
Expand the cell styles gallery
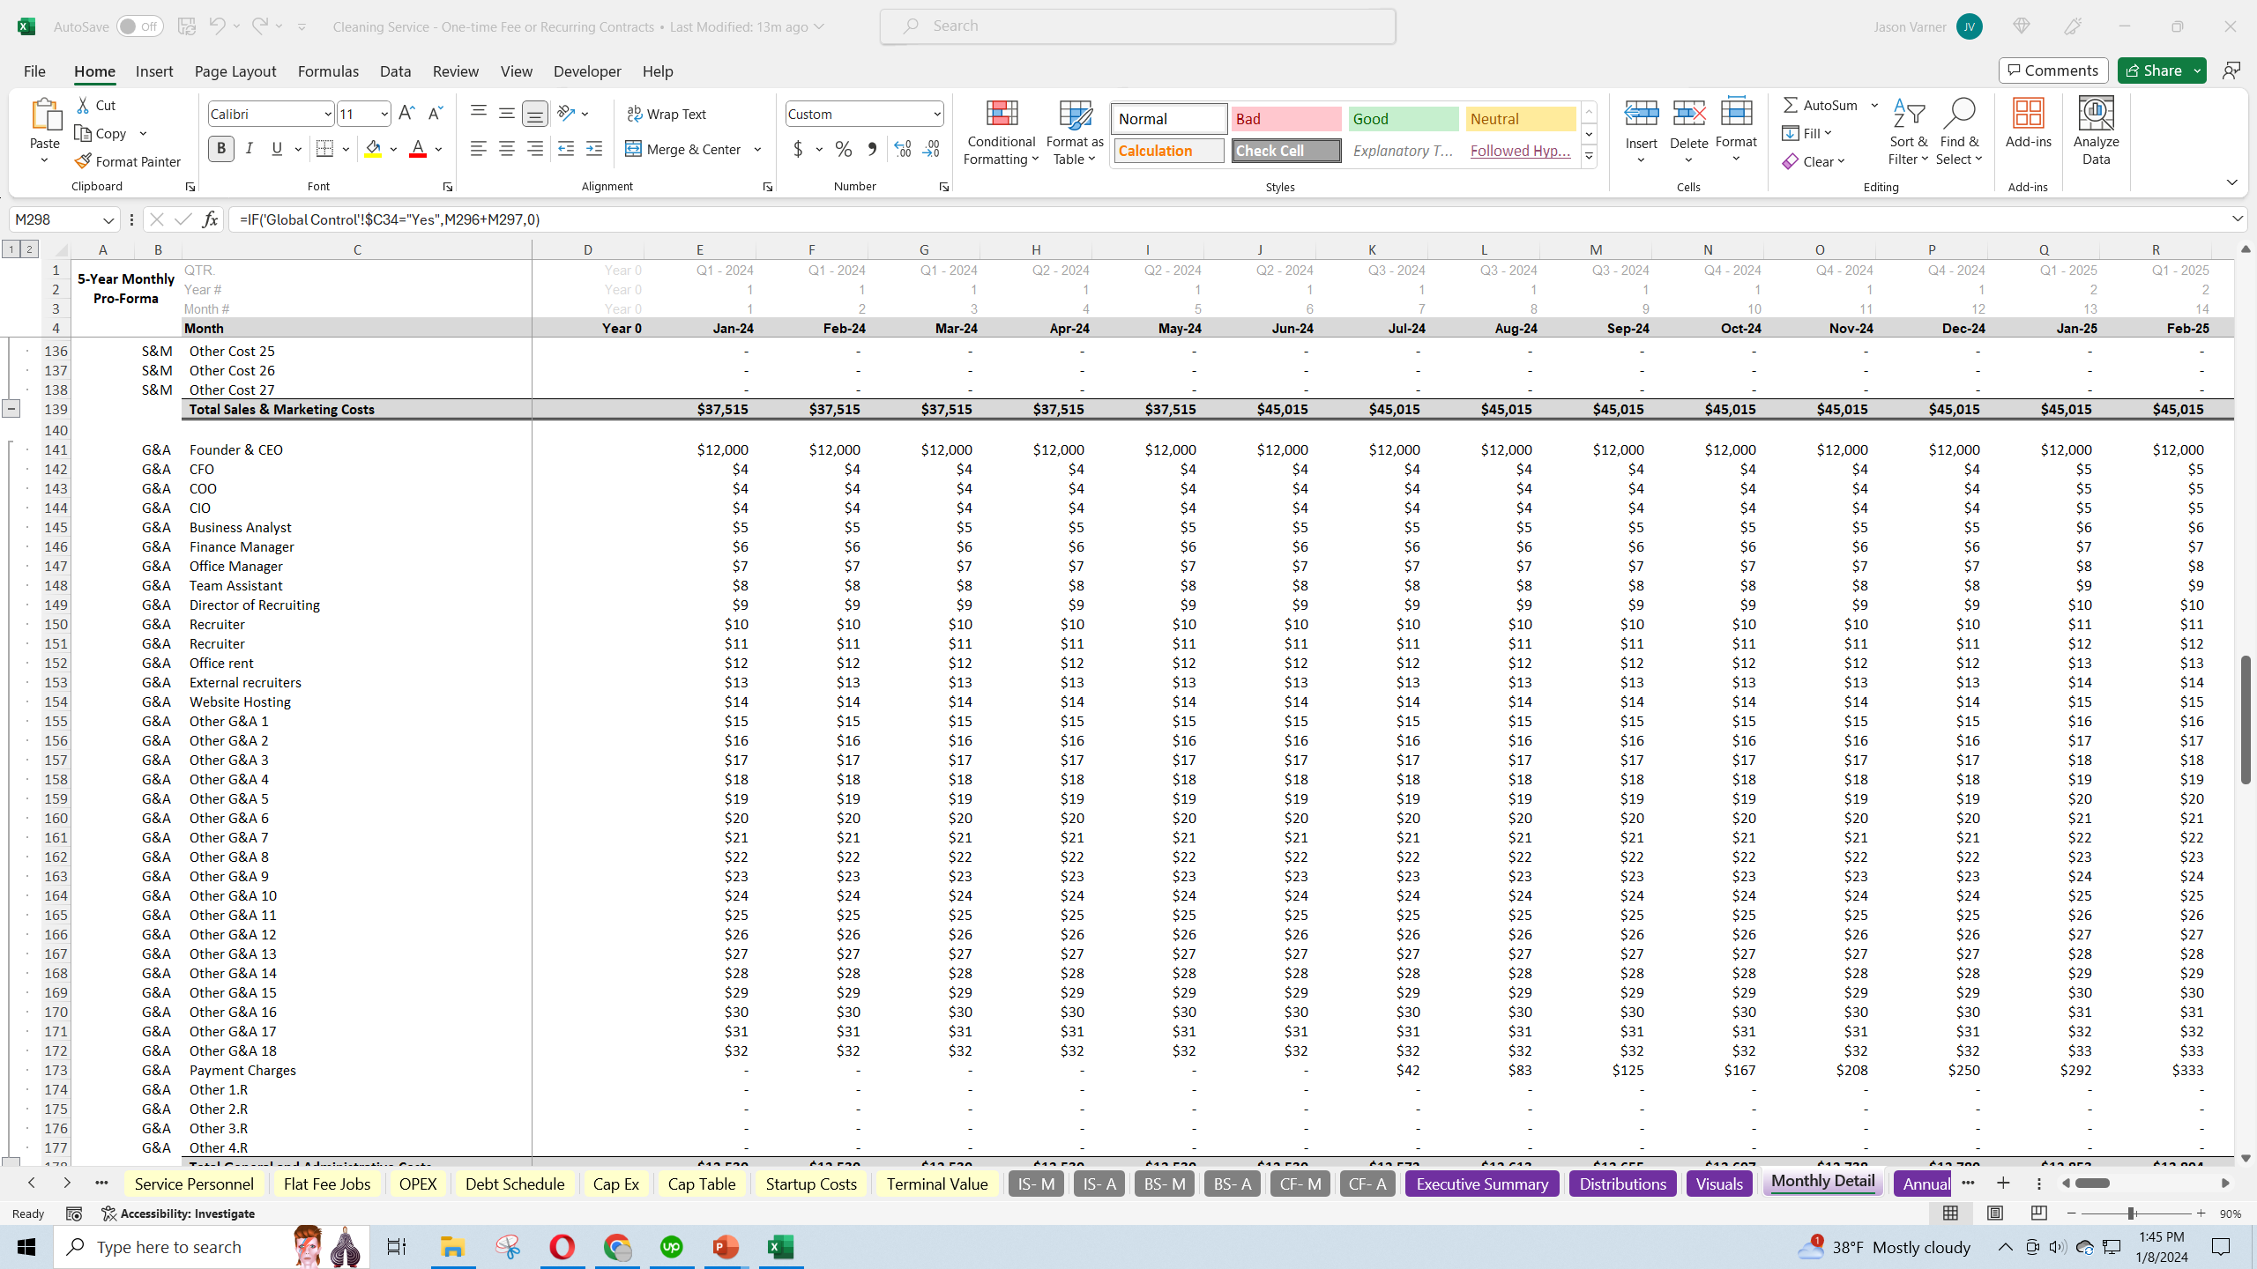point(1588,155)
